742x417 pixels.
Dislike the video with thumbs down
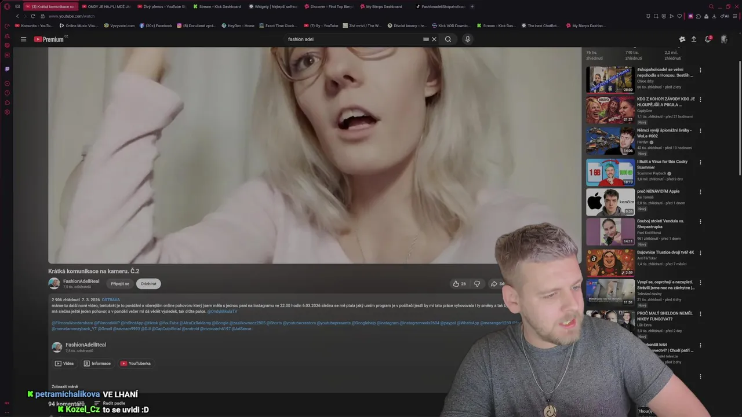click(477, 284)
